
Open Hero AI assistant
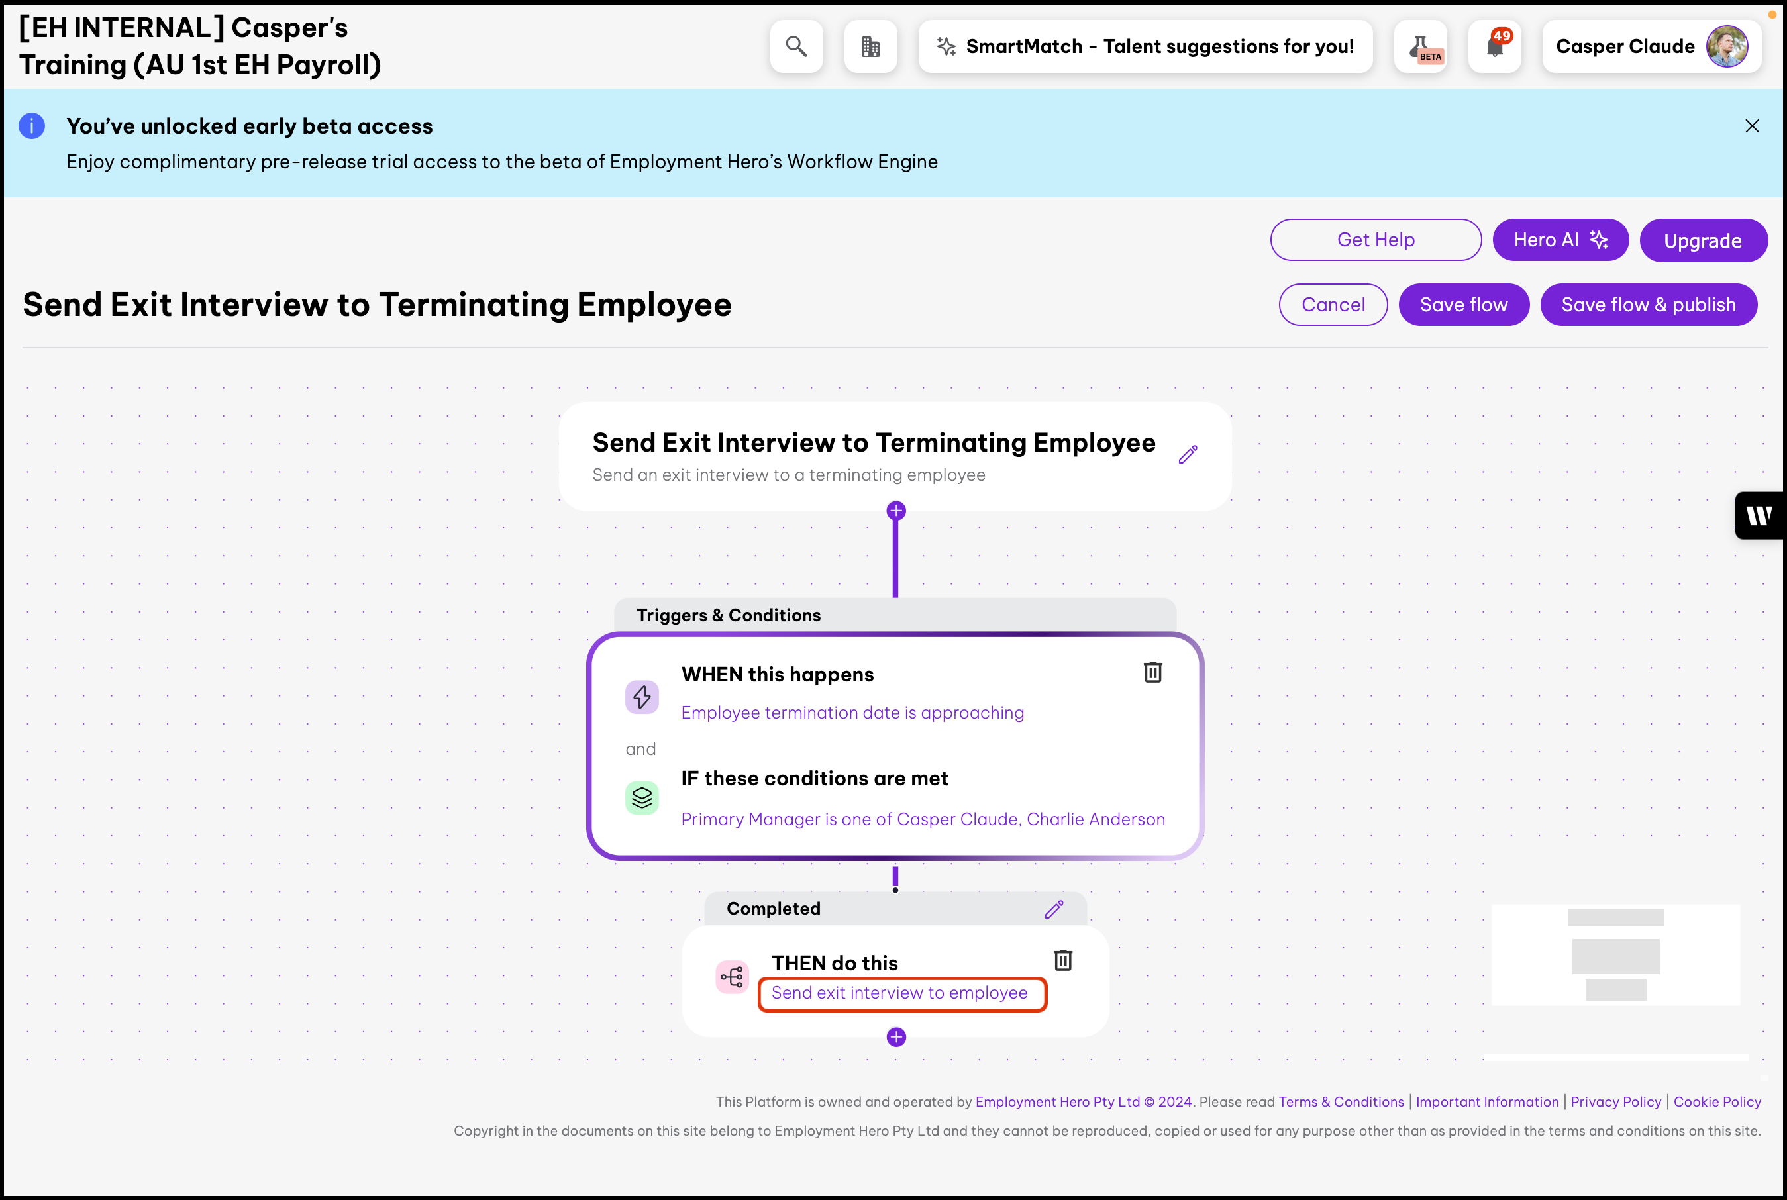(x=1560, y=240)
